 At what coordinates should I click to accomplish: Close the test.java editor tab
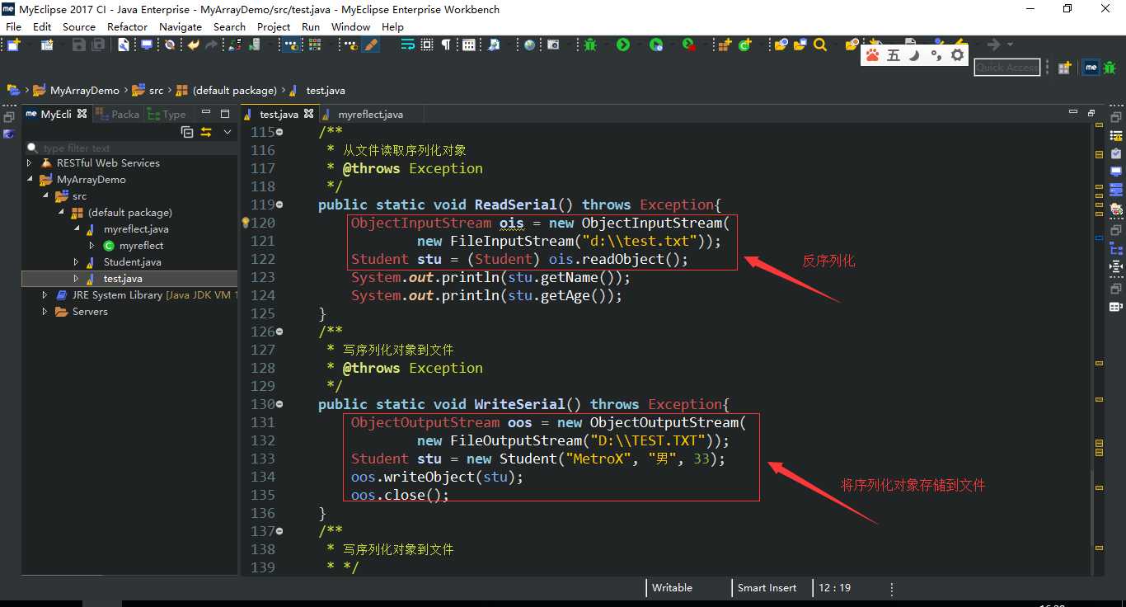(x=309, y=114)
